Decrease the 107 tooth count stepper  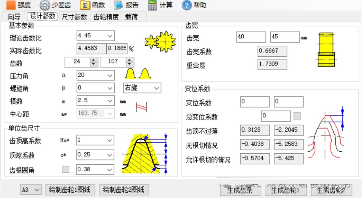(130, 64)
